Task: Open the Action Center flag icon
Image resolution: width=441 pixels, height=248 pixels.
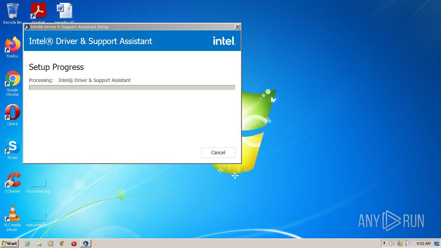Action: click(408, 244)
